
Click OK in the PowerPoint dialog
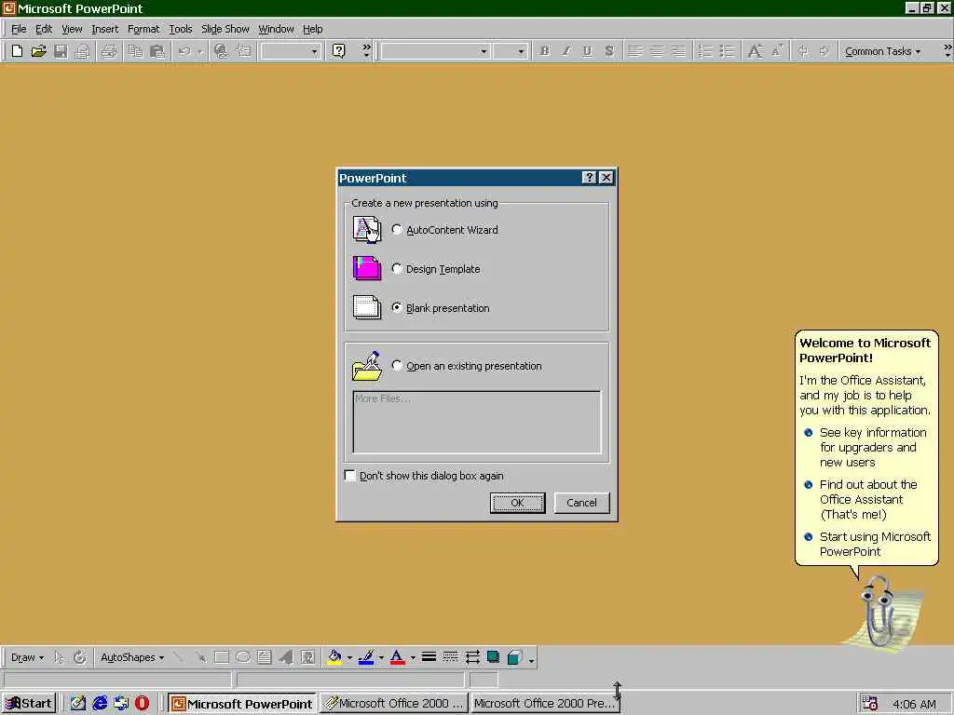(x=518, y=503)
